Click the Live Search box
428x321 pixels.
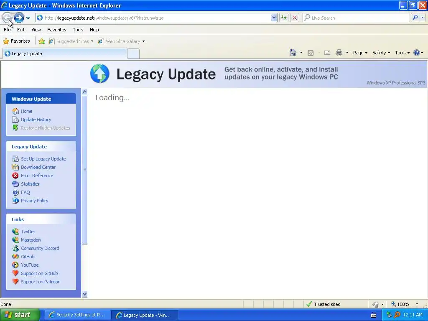356,18
